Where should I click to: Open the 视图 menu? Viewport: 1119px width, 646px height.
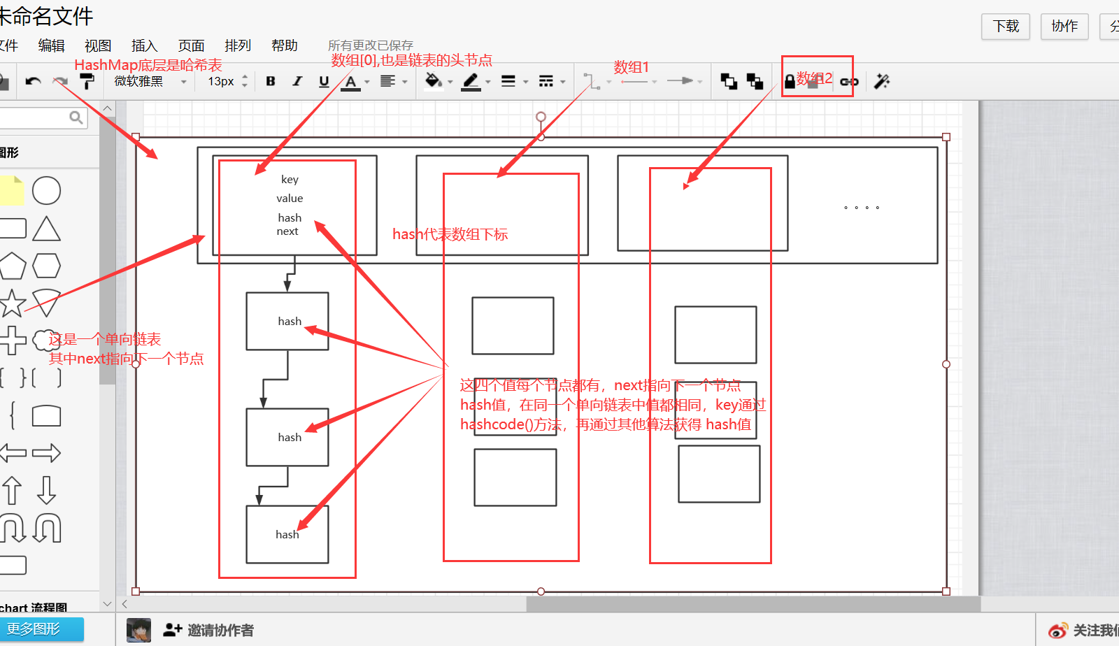pos(98,45)
